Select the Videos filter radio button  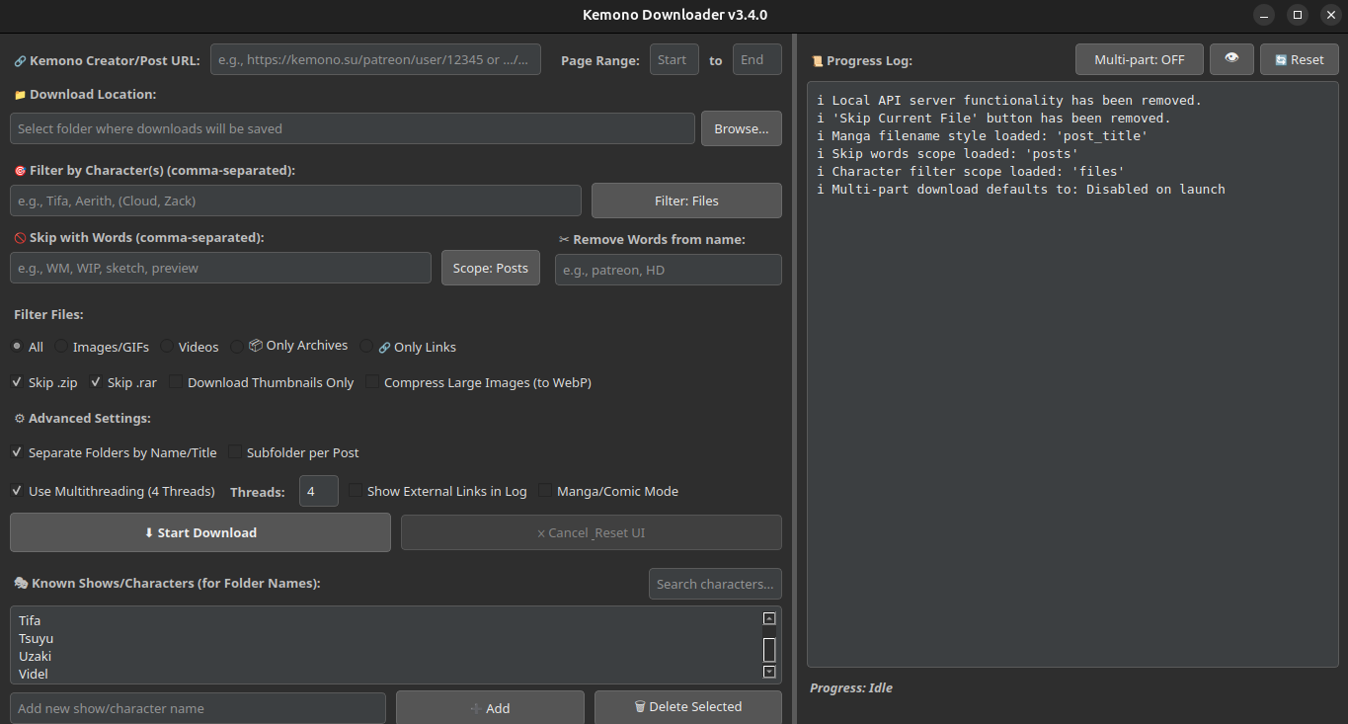click(168, 347)
